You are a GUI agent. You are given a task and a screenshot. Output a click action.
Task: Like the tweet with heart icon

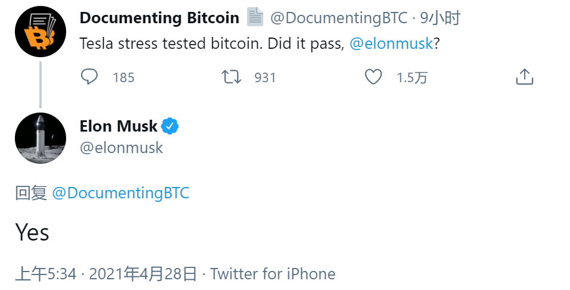[373, 77]
